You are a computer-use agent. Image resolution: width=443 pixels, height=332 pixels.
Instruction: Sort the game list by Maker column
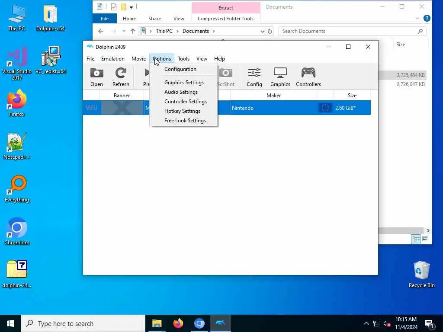(x=273, y=96)
